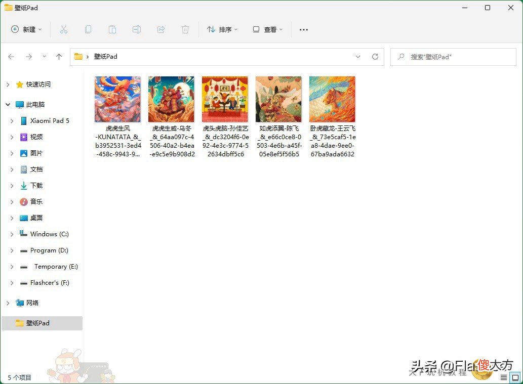Select 此电脑 in the sidebar
The height and width of the screenshot is (384, 523).
35,104
